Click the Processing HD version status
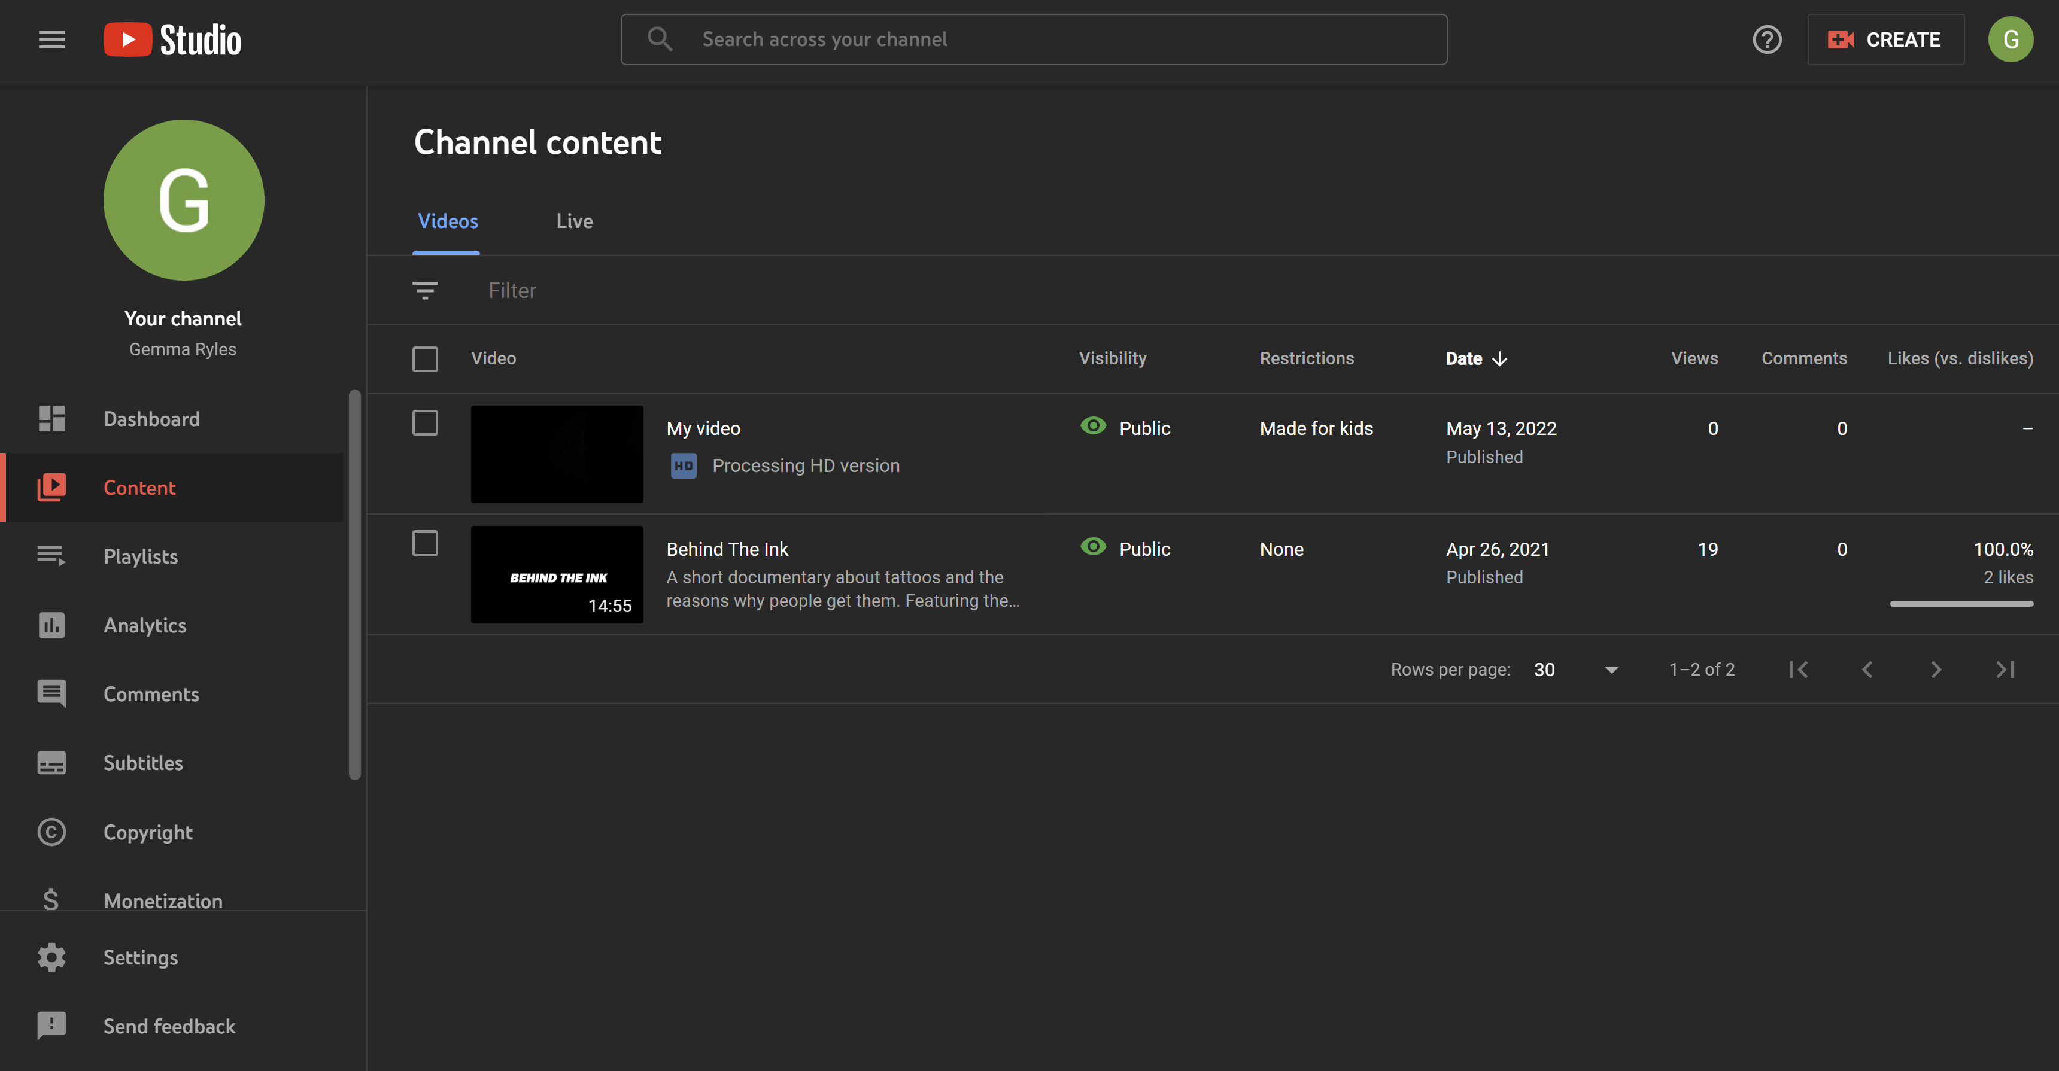The image size is (2059, 1071). pos(806,465)
